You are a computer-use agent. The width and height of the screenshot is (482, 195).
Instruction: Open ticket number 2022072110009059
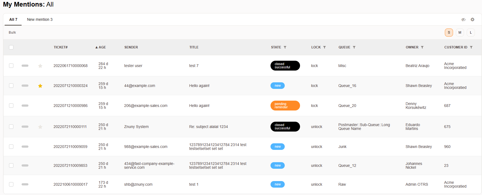[x=70, y=147]
